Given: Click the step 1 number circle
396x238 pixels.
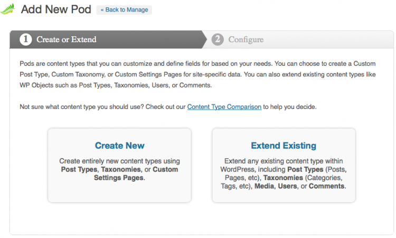Looking at the screenshot, I should pyautogui.click(x=26, y=39).
